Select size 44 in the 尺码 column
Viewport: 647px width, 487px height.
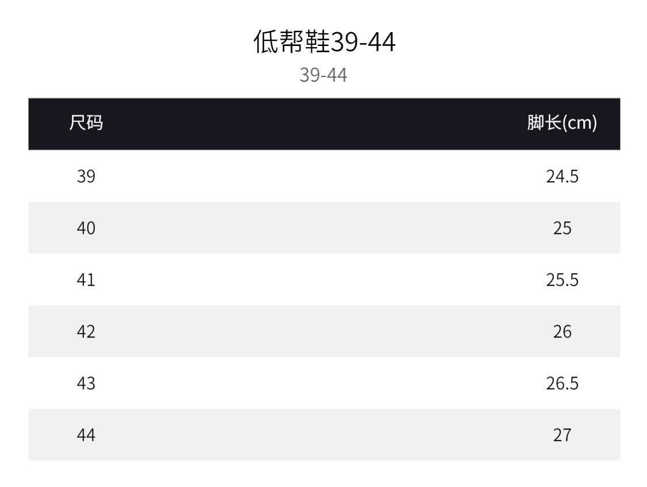pos(86,435)
